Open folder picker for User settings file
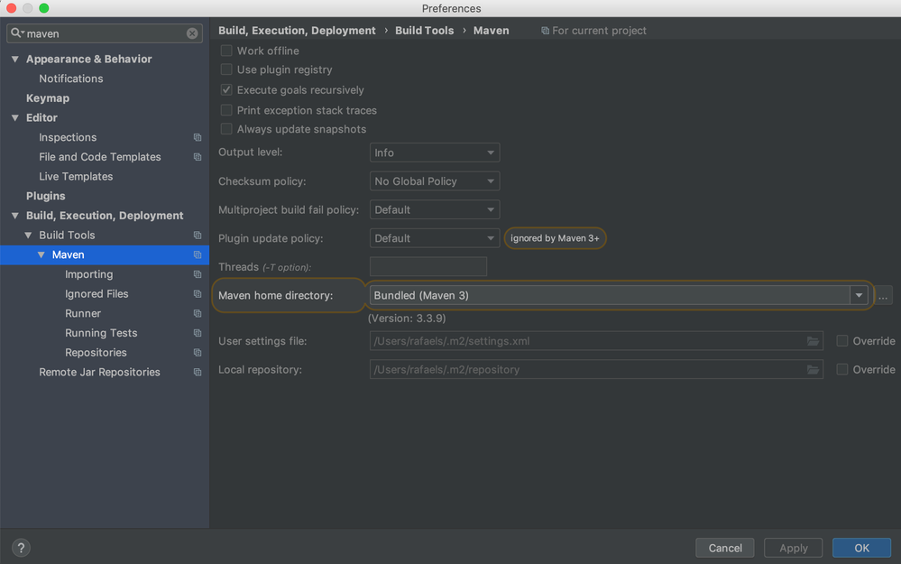The width and height of the screenshot is (901, 564). click(x=811, y=340)
